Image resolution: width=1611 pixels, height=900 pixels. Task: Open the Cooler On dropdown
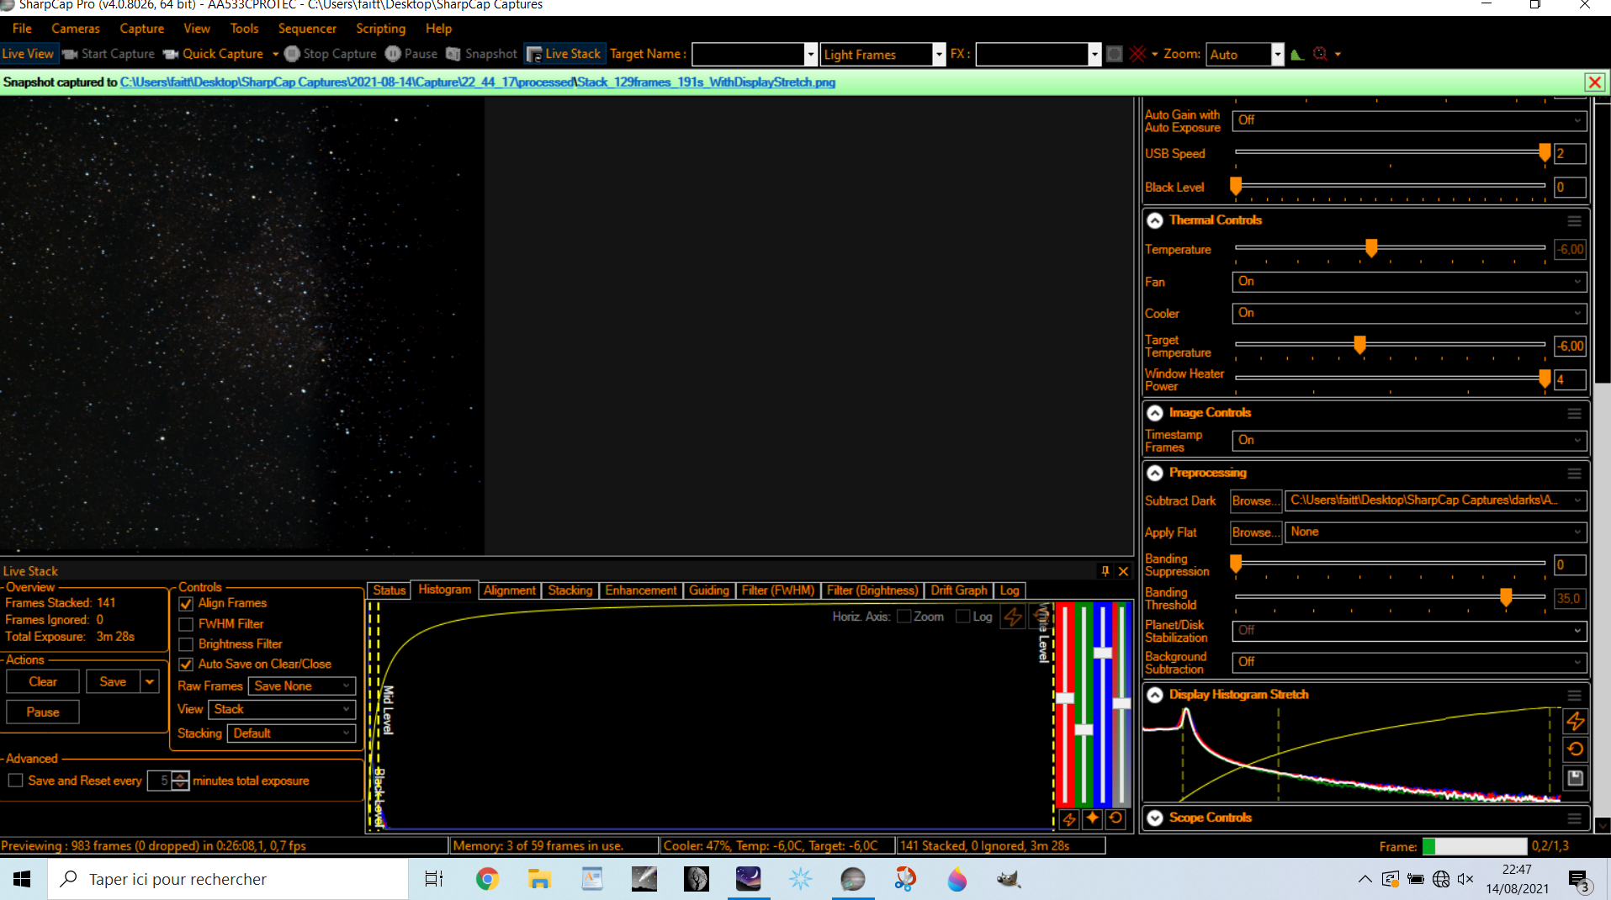click(1409, 313)
